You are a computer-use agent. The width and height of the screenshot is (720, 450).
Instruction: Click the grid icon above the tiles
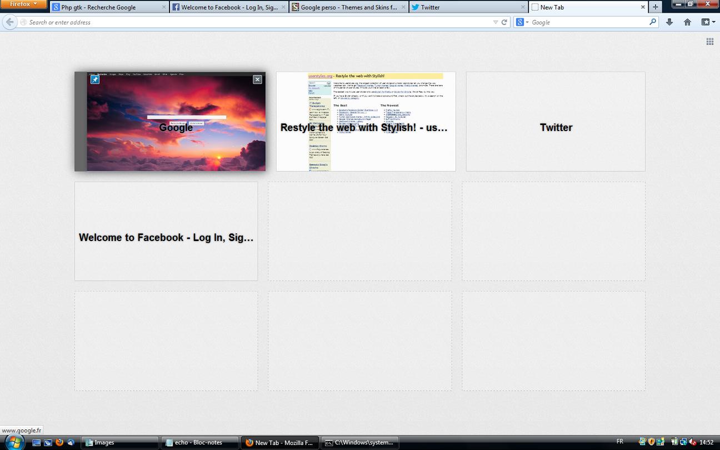coord(709,41)
